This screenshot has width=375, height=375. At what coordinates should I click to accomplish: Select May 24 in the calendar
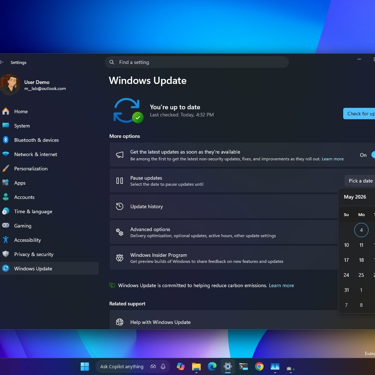coord(346,275)
